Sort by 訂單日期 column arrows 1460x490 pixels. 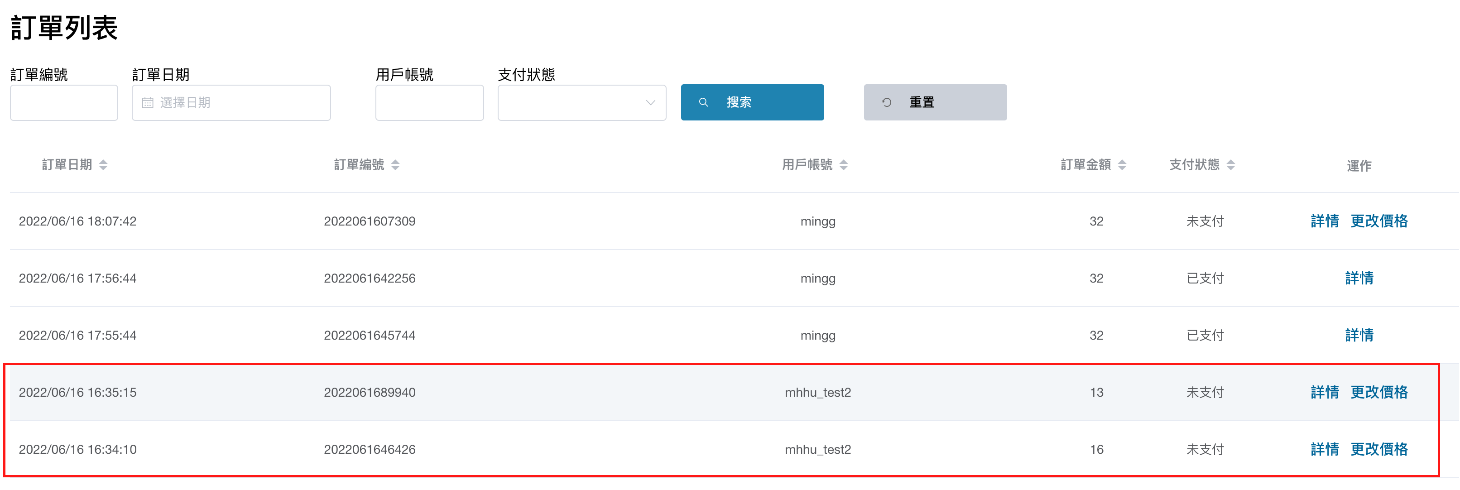[x=103, y=165]
